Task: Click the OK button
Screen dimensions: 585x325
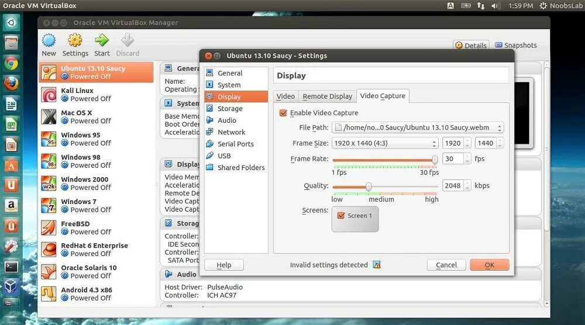Action: [489, 265]
